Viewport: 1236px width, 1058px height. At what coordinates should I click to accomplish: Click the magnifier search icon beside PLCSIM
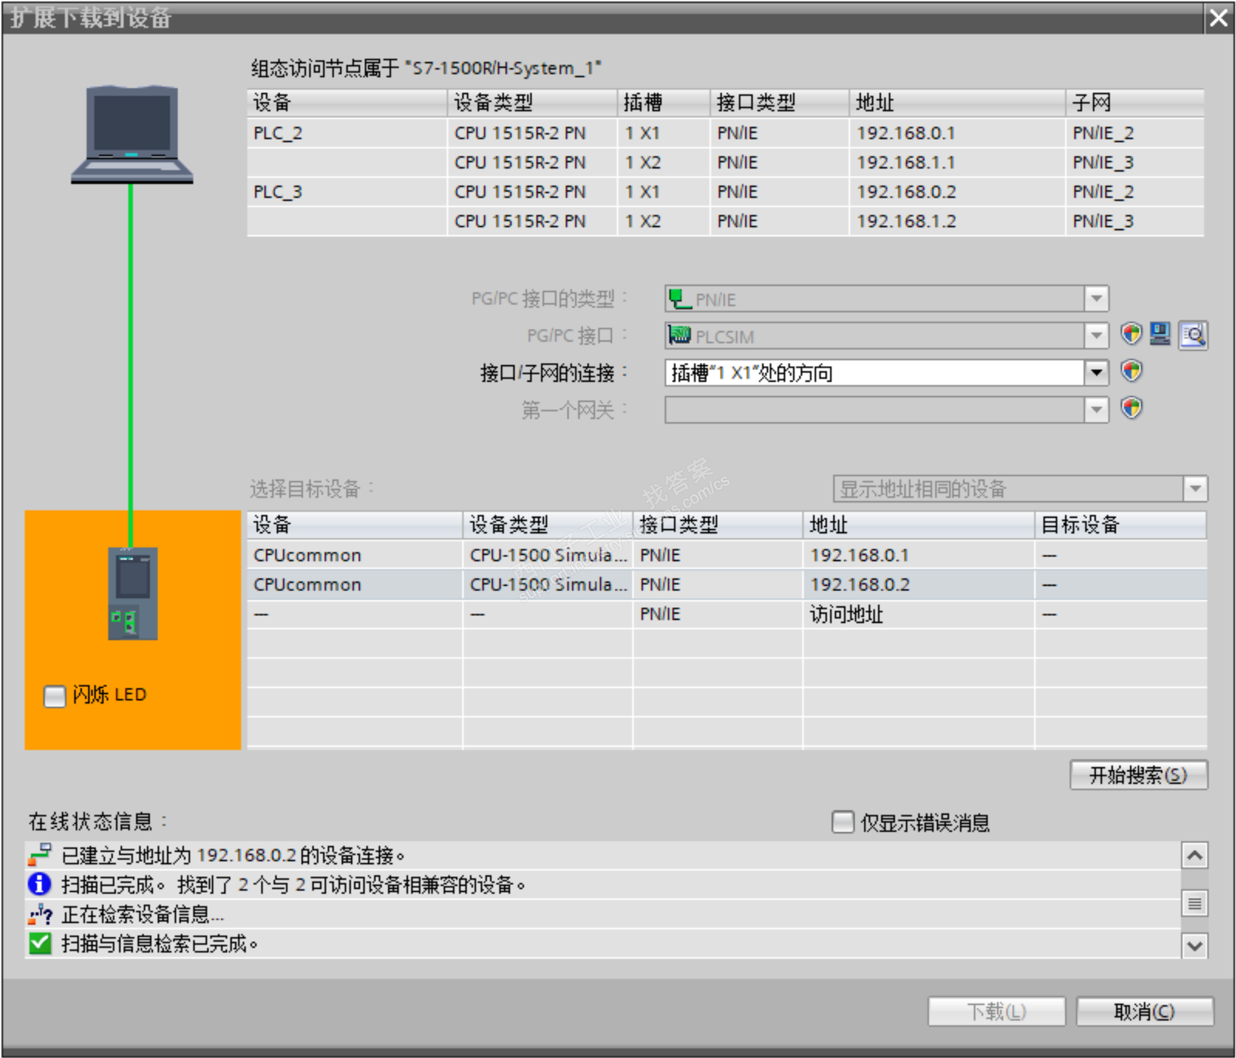coord(1193,335)
